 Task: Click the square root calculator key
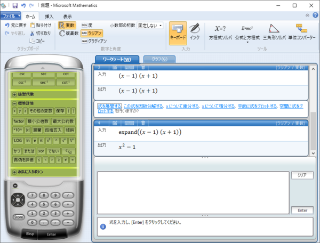pyautogui.click(x=64, y=141)
